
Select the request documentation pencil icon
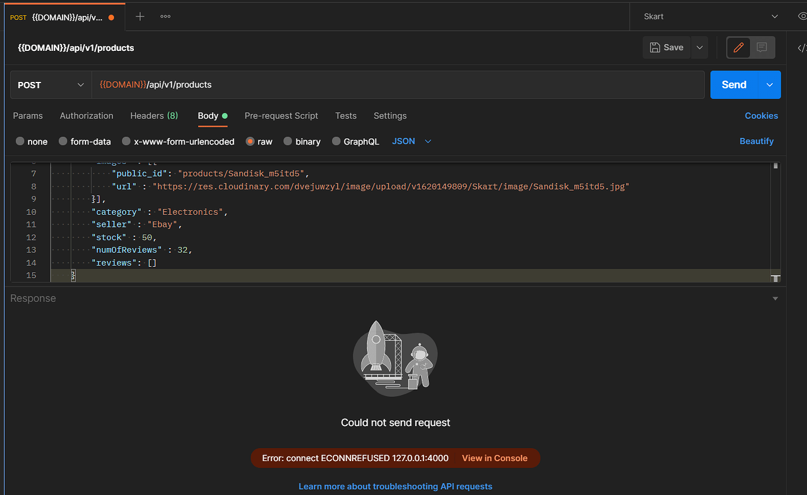738,47
